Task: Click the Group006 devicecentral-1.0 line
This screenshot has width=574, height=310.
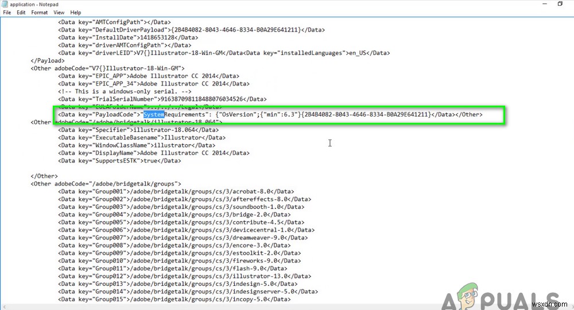Action: coord(187,230)
